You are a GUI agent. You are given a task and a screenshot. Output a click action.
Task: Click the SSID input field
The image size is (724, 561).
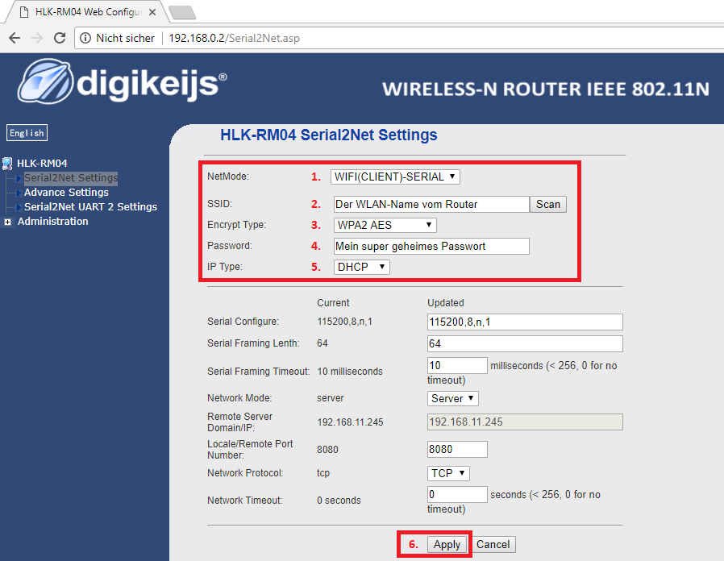431,204
